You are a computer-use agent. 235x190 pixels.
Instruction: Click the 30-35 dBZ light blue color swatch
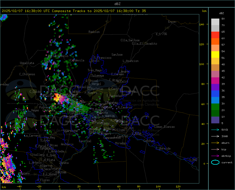click(x=215, y=100)
